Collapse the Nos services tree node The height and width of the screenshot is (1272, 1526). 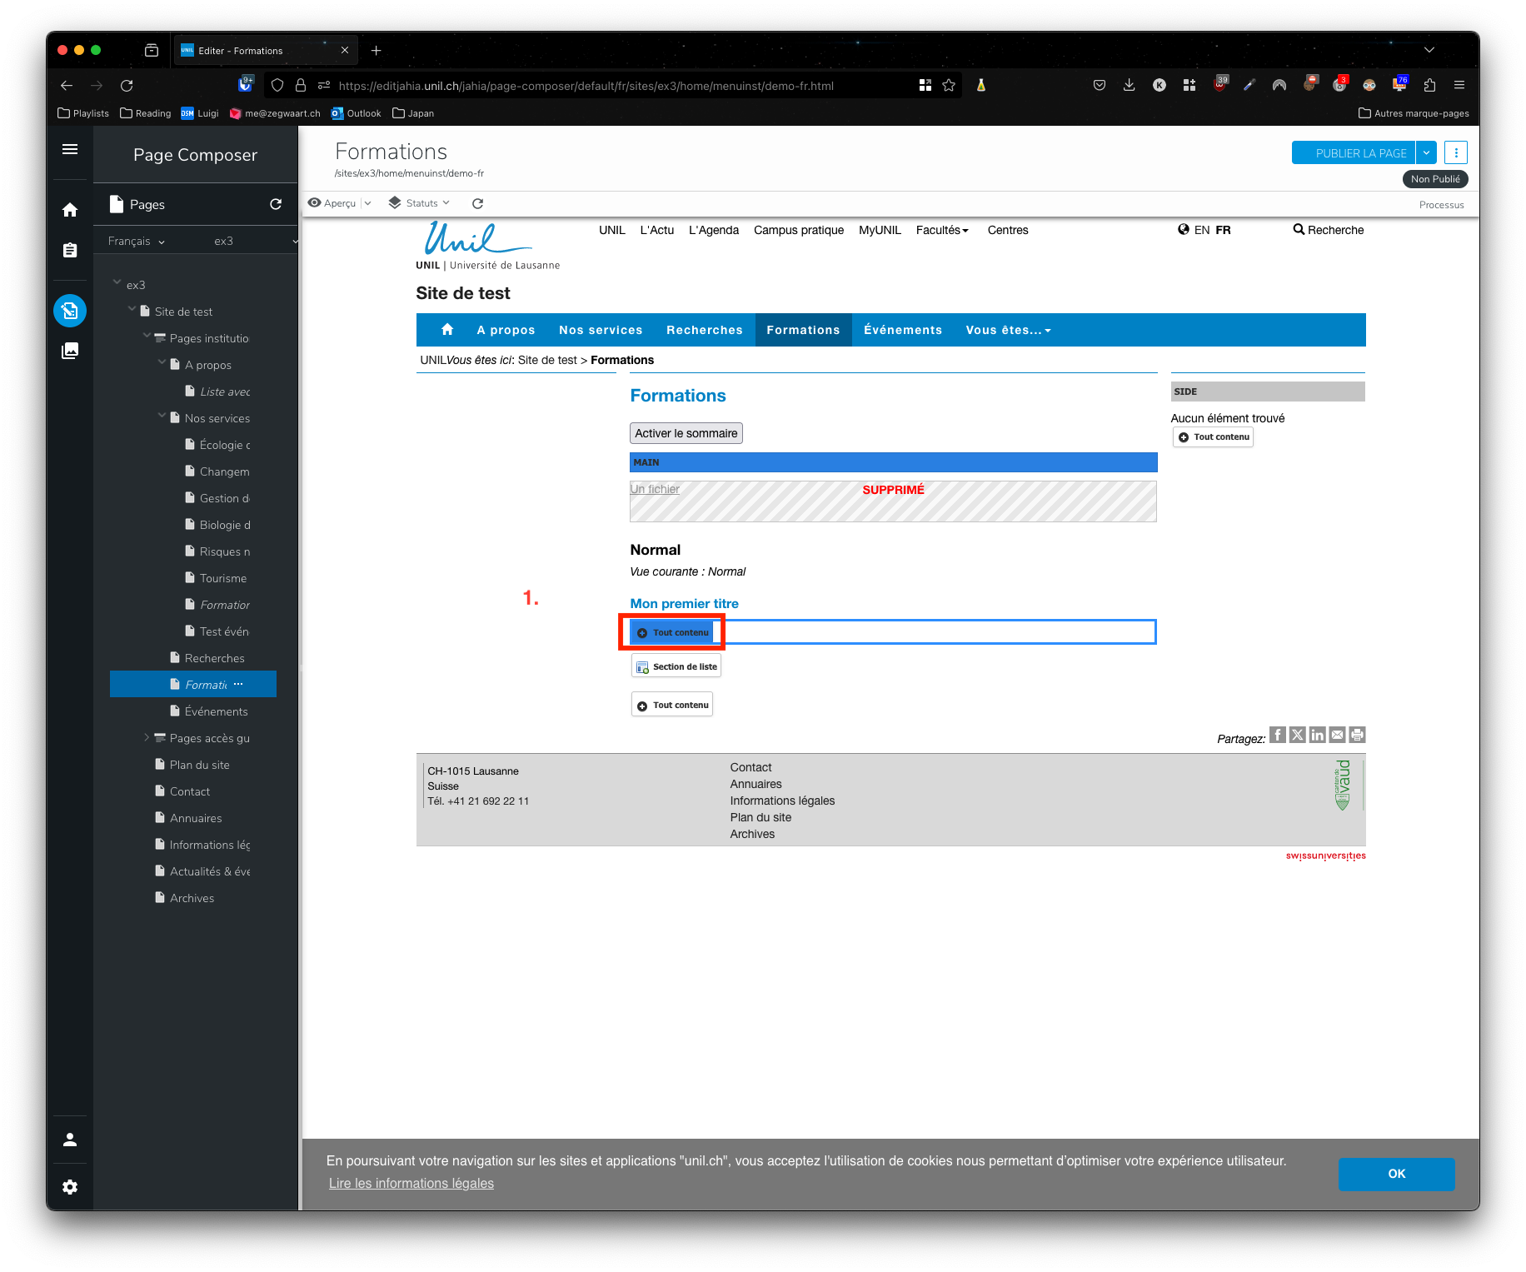tap(162, 417)
